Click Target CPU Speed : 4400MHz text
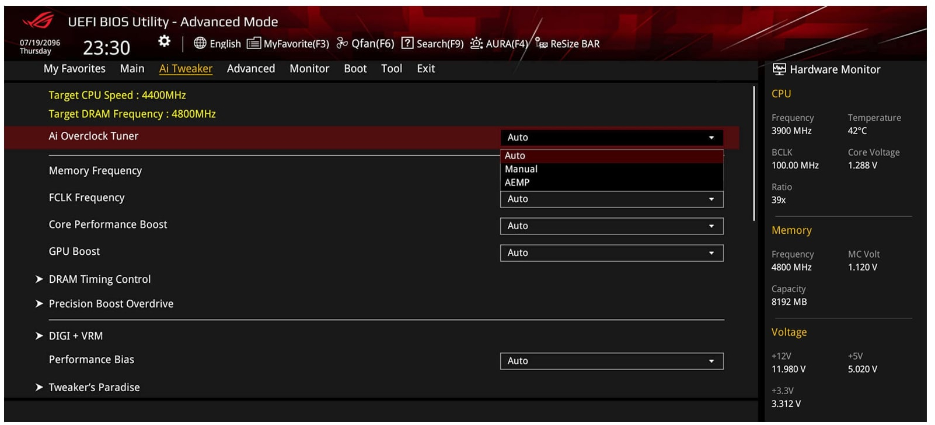Screen dimensions: 935x425 [x=117, y=95]
